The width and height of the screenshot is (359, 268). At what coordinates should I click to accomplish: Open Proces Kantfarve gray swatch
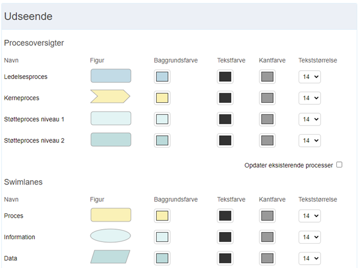267,216
